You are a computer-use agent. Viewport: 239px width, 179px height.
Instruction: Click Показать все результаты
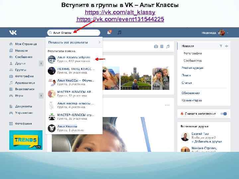point(74,42)
